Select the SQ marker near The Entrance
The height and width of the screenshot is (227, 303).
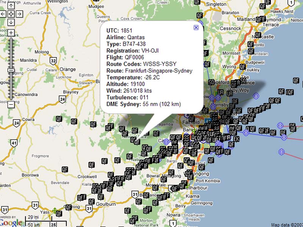point(243,80)
